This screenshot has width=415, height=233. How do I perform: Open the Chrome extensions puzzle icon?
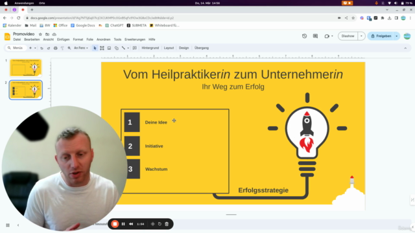click(383, 18)
